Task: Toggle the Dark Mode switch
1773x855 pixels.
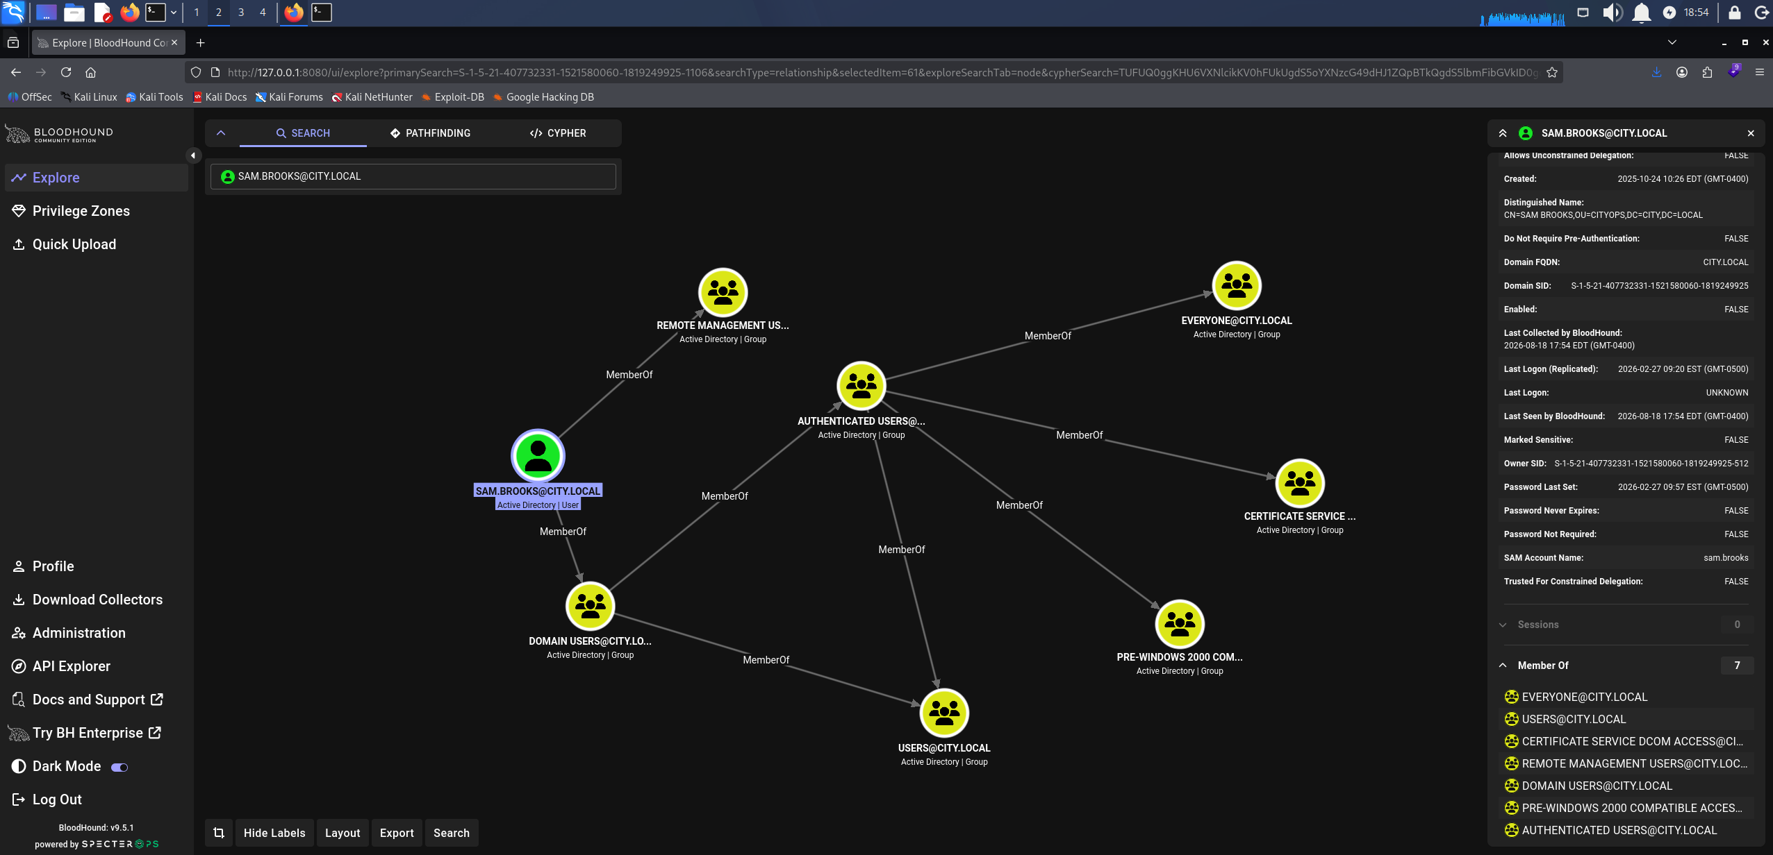Action: tap(119, 767)
